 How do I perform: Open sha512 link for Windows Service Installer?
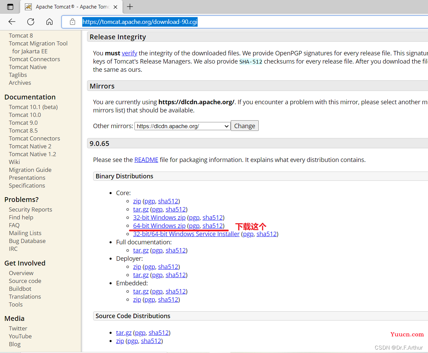[x=267, y=234]
